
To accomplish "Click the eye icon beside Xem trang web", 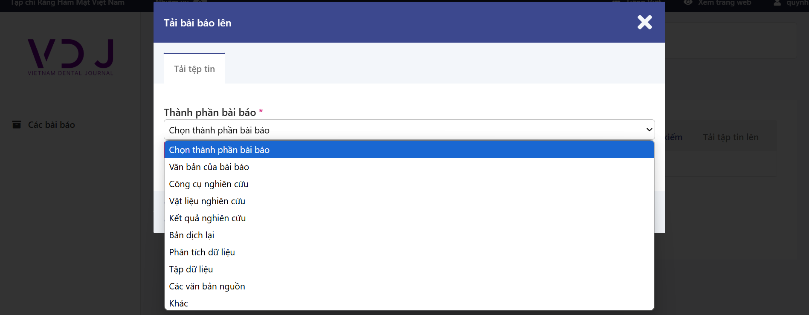I will 688,3.
